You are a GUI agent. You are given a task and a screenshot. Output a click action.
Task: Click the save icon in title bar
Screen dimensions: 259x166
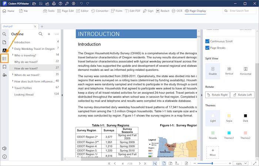click(41, 3)
